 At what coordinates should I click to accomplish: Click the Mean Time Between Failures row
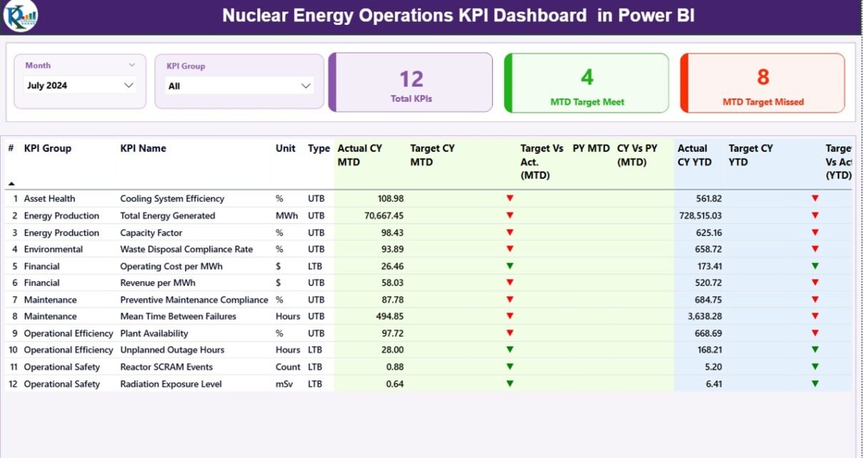(178, 316)
